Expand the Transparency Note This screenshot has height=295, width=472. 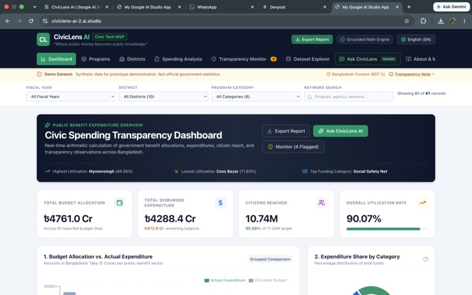click(412, 74)
